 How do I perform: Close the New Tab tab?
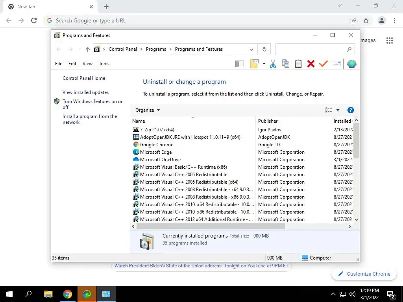[x=91, y=7]
